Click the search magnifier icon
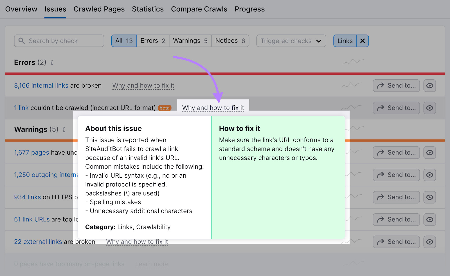Viewport: 450px width, 276px height. (21, 41)
